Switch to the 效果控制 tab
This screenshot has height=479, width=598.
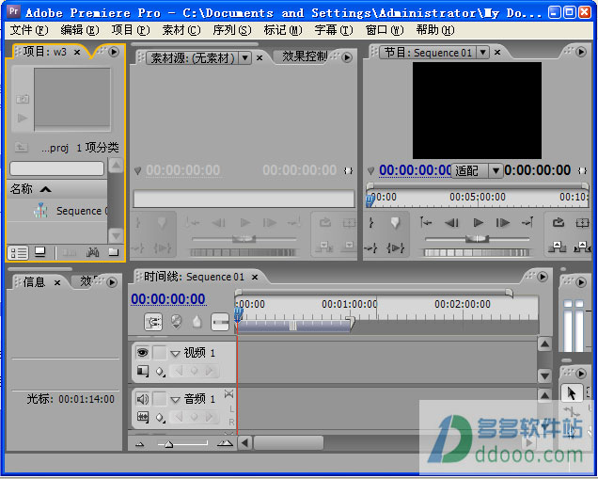point(305,56)
